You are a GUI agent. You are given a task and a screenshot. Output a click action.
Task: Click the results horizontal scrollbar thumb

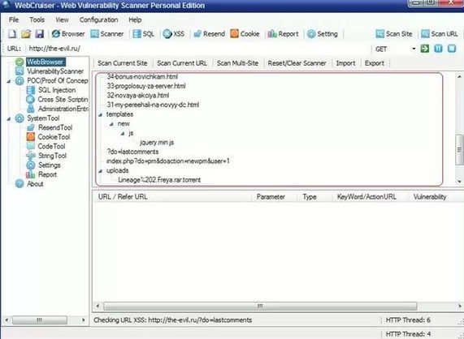coord(260,306)
